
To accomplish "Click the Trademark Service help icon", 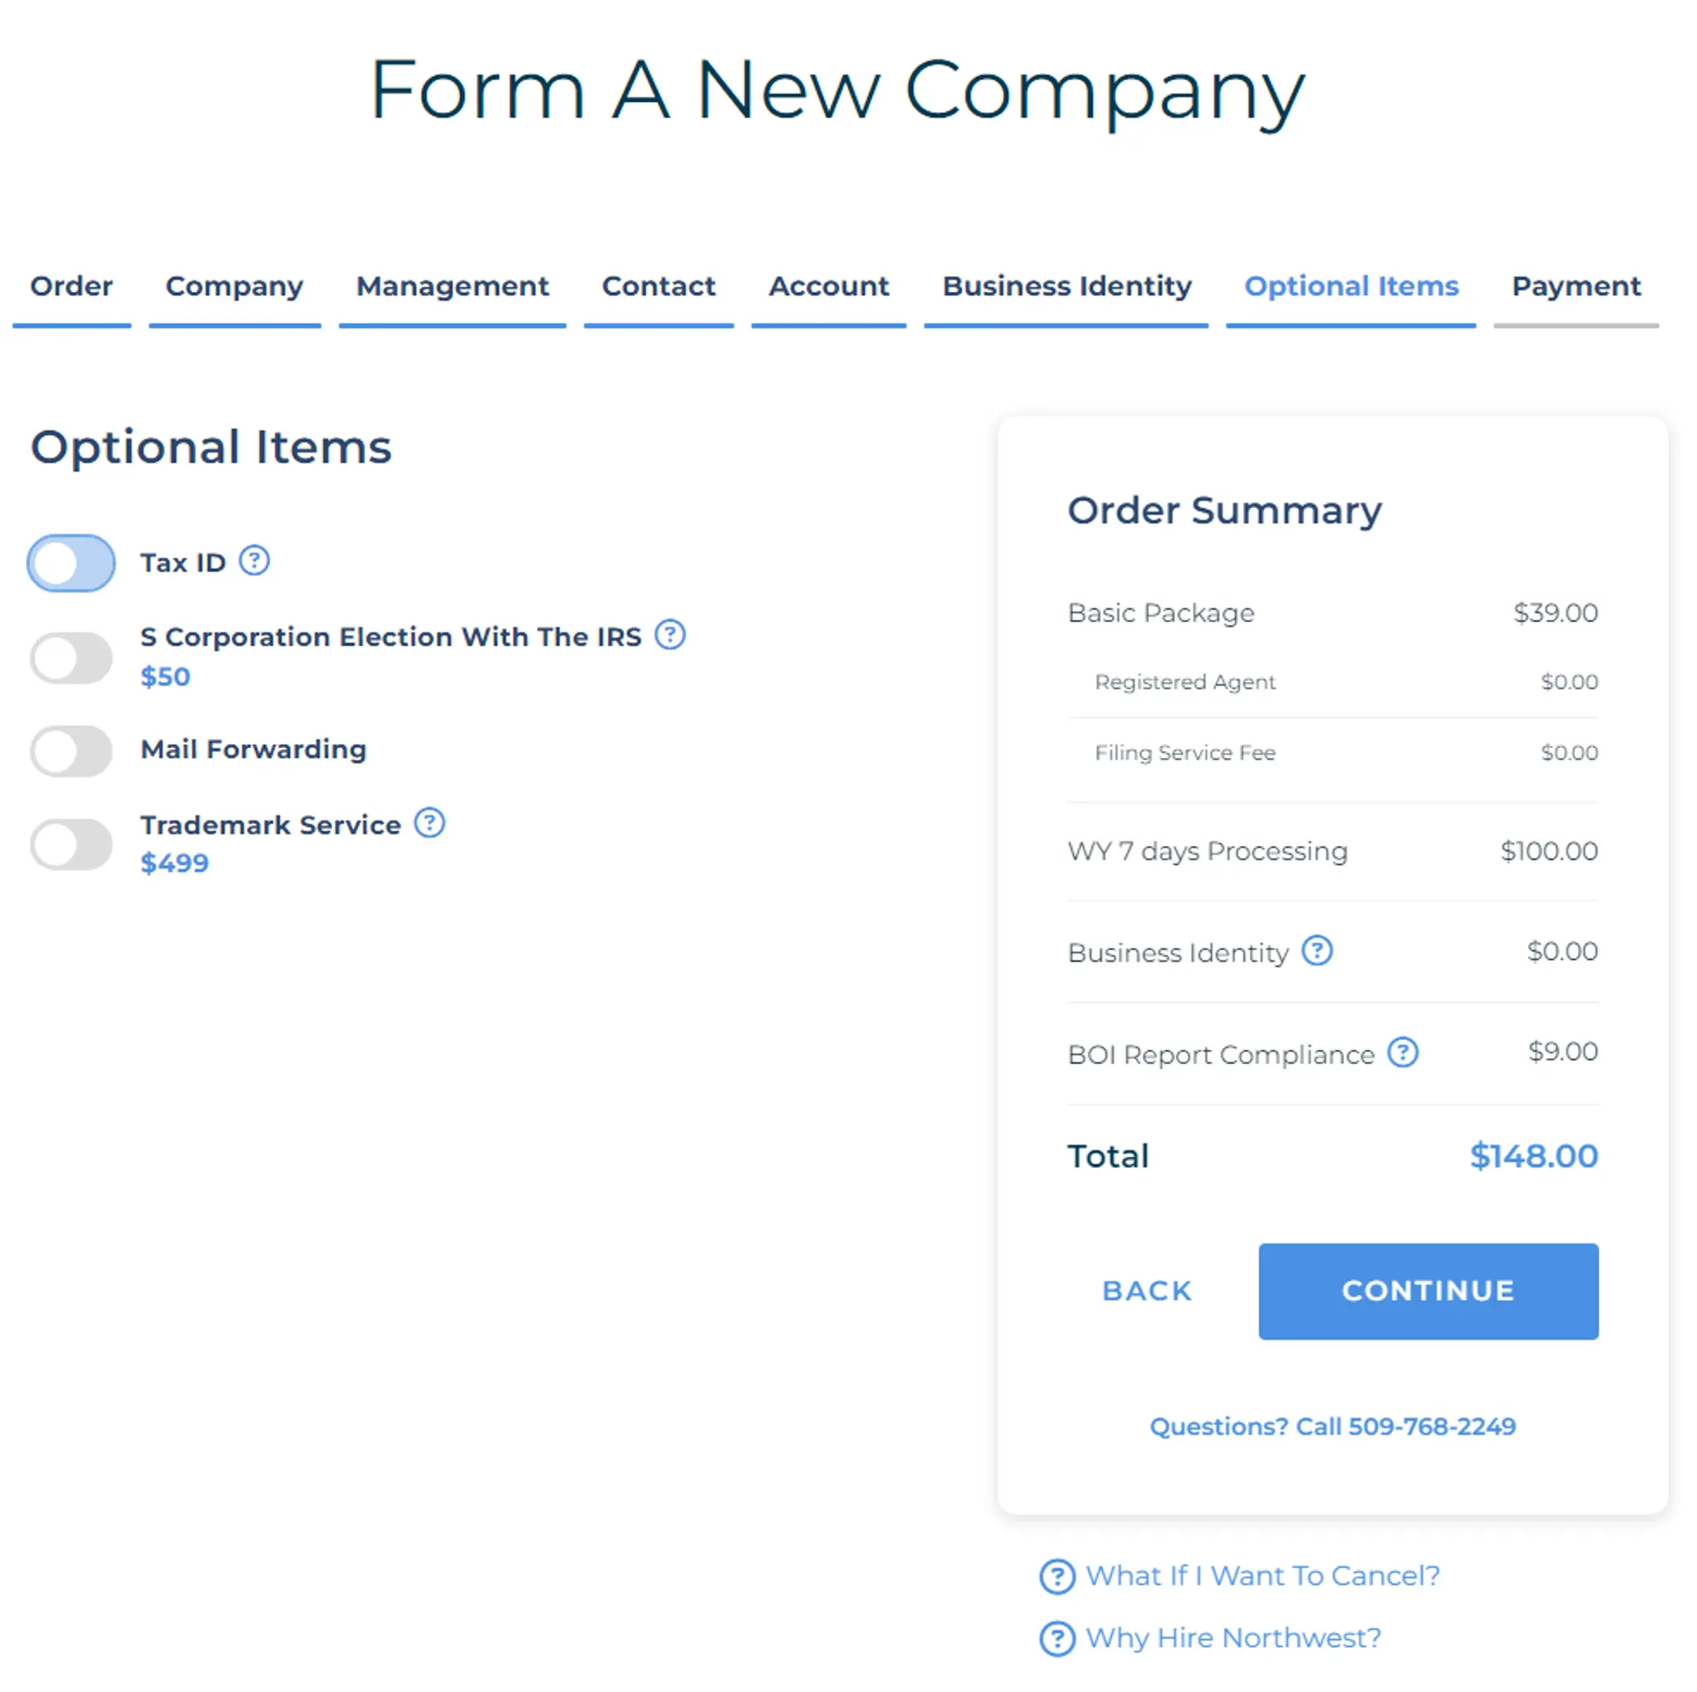I will coord(429,823).
